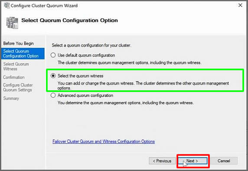
Task: Open 'Select Quorum Configuration Option' in sidebar
Action: pos(23,54)
